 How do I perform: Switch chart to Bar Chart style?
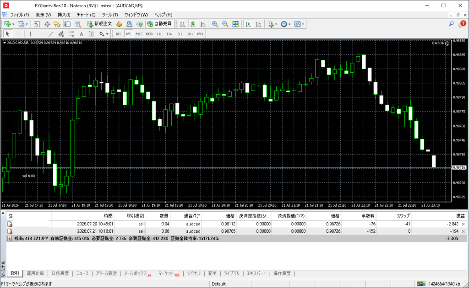pos(182,24)
